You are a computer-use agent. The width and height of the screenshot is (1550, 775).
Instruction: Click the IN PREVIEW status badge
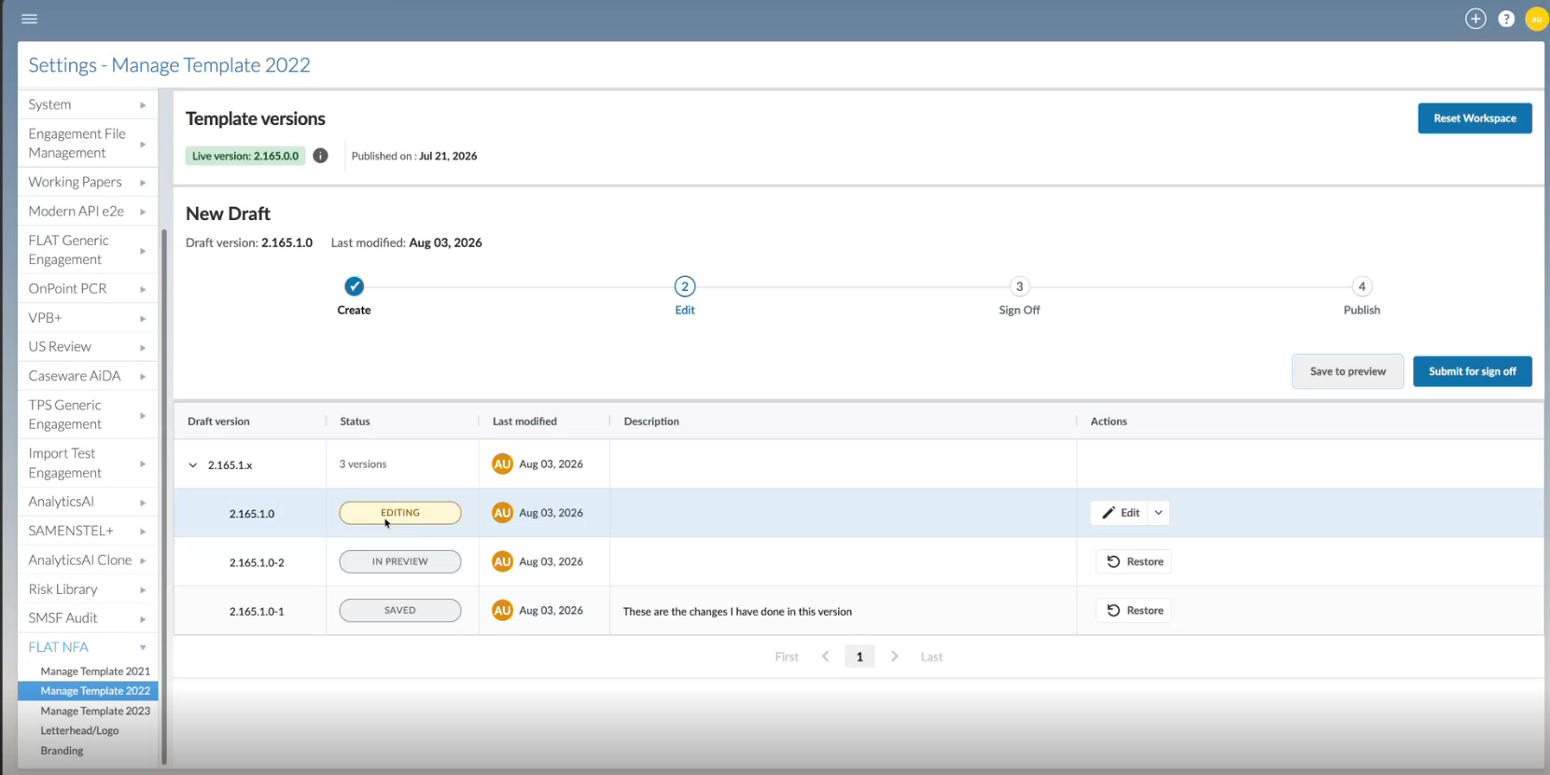click(x=399, y=561)
